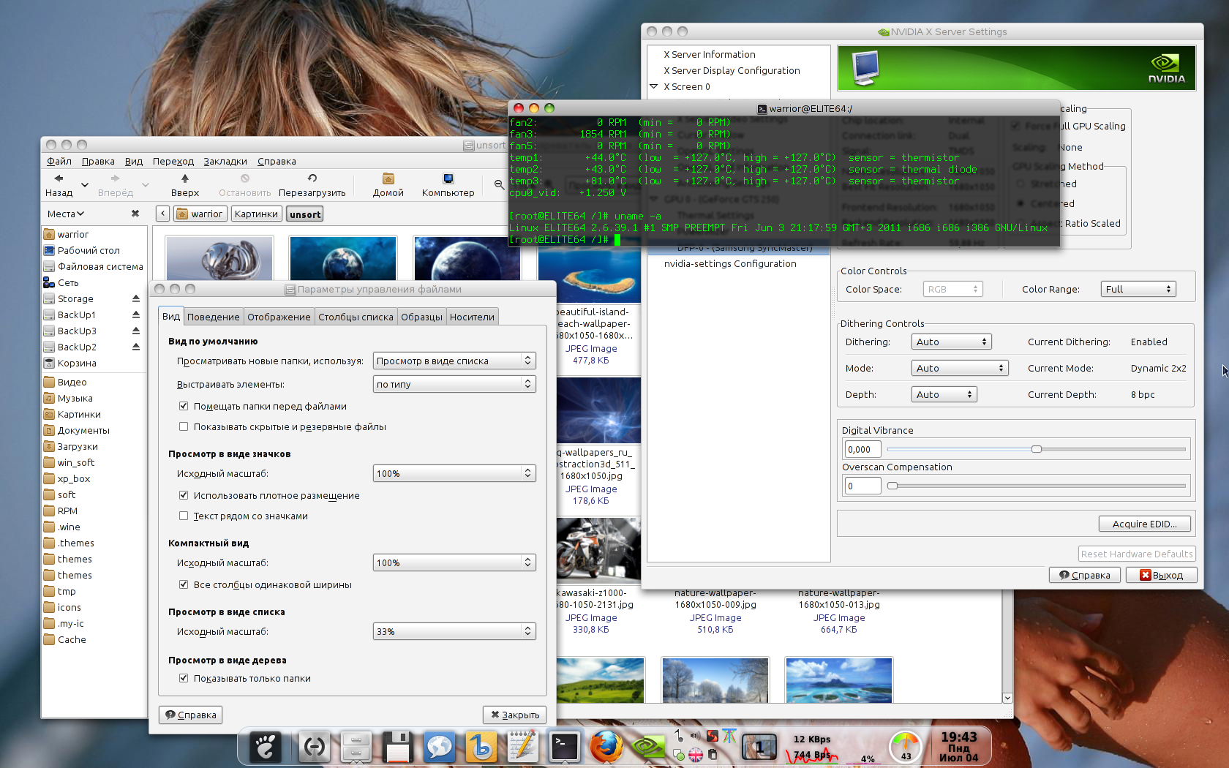Open Файл menu in file manager
1229x768 pixels.
coord(59,161)
